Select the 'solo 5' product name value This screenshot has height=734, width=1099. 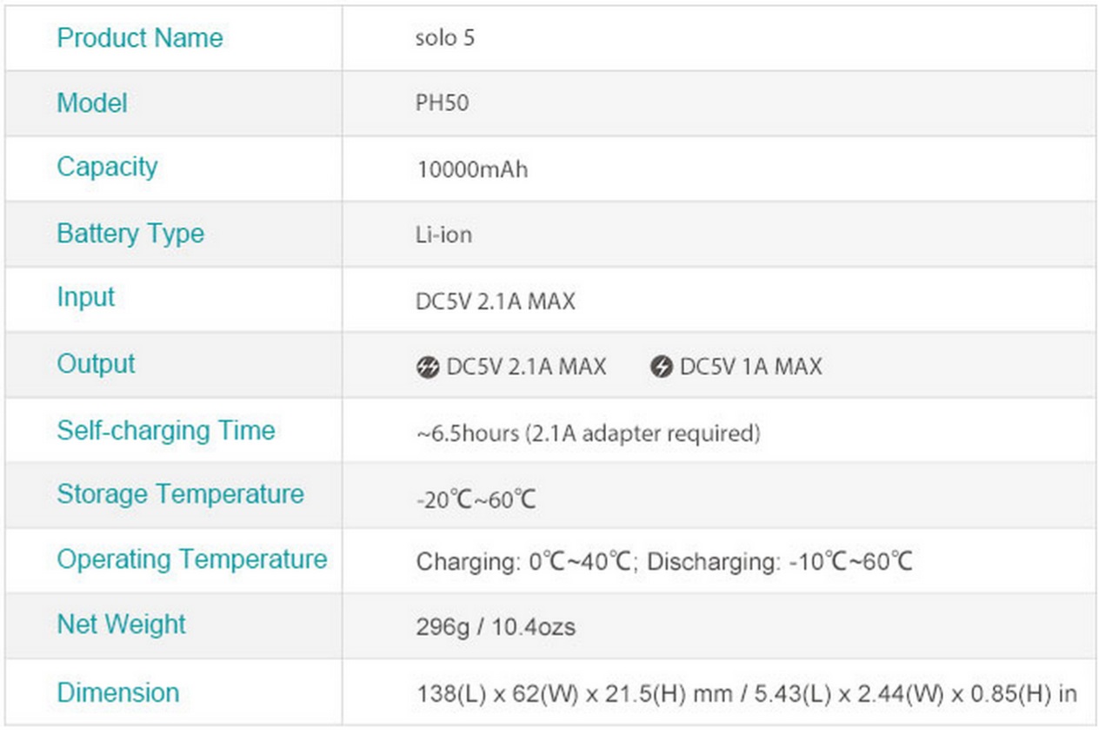click(x=445, y=39)
